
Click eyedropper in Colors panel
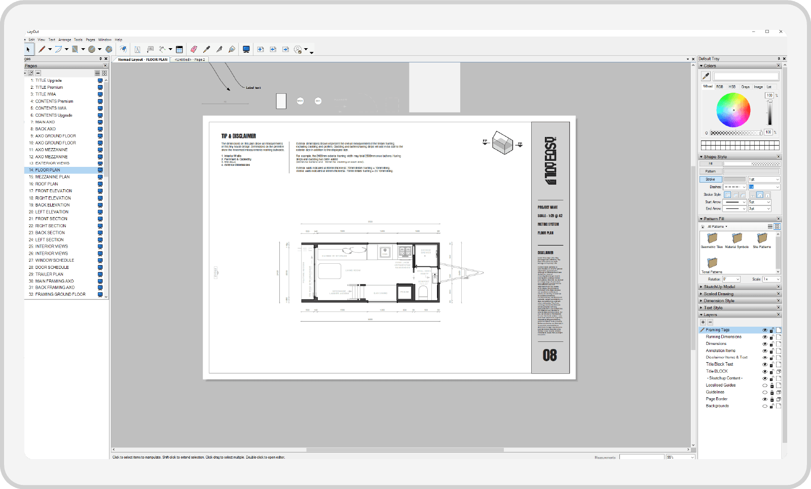pos(706,76)
